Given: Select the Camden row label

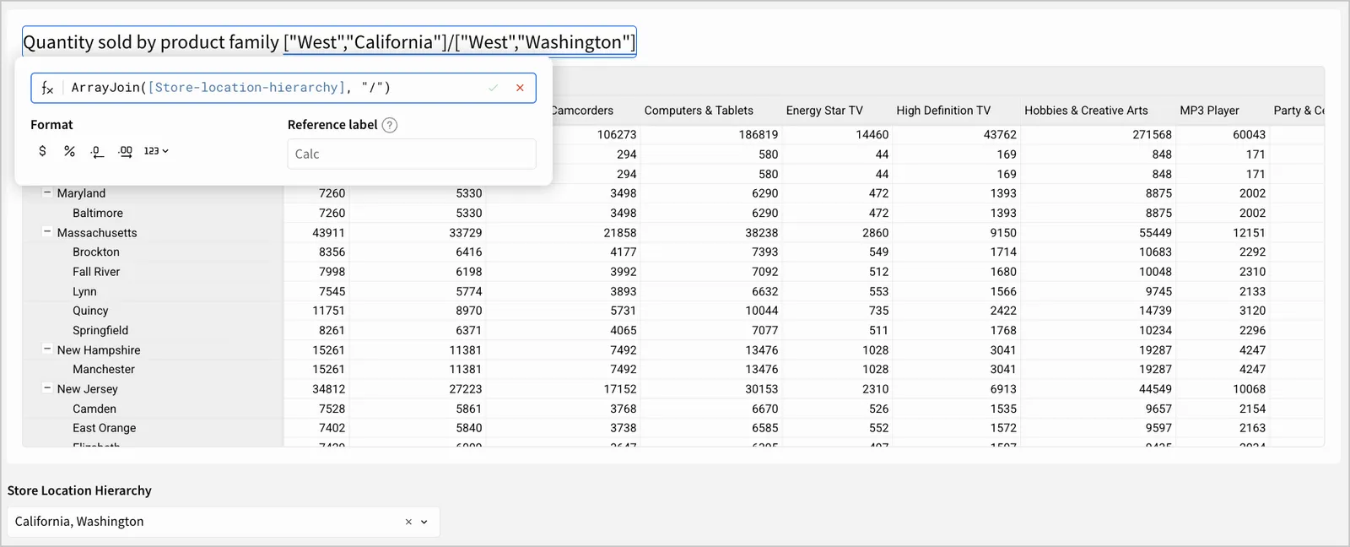Looking at the screenshot, I should [94, 409].
